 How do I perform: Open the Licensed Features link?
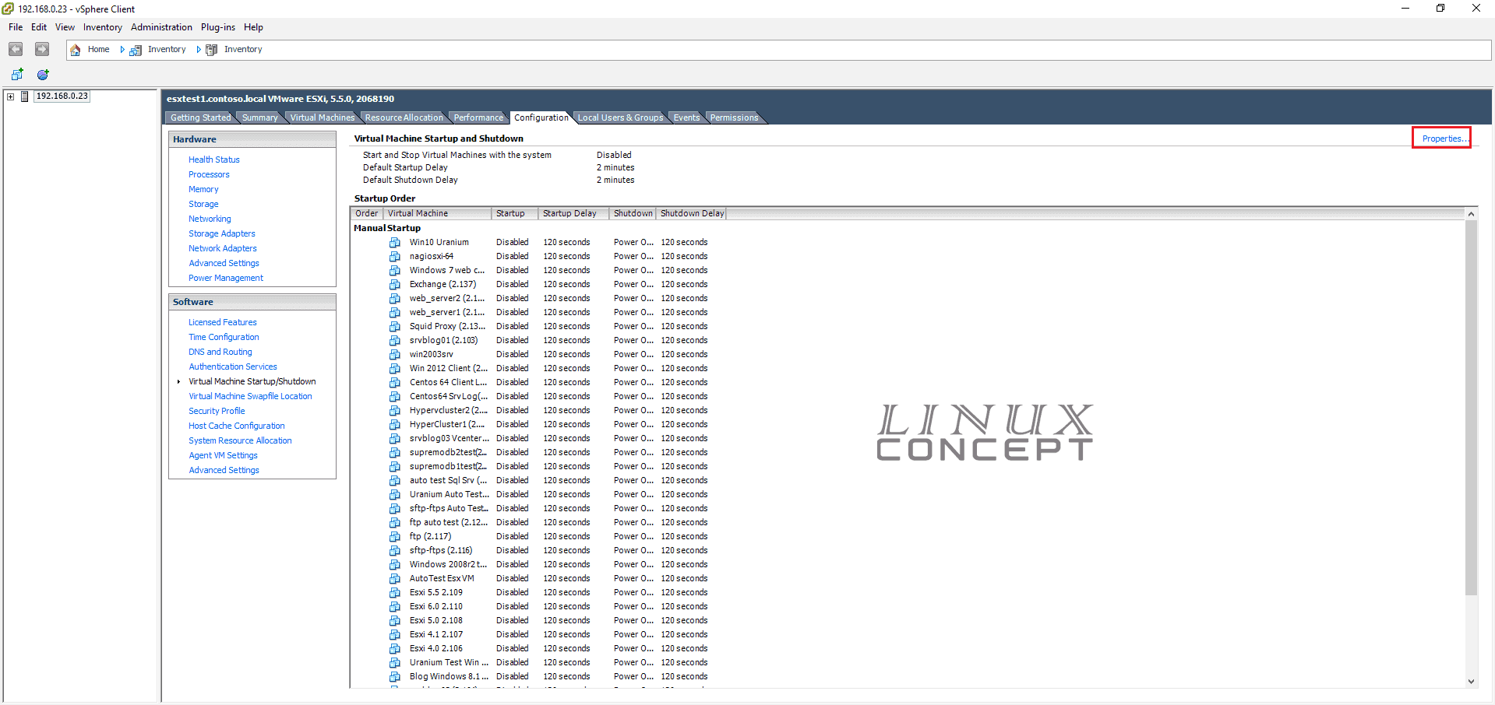[223, 322]
